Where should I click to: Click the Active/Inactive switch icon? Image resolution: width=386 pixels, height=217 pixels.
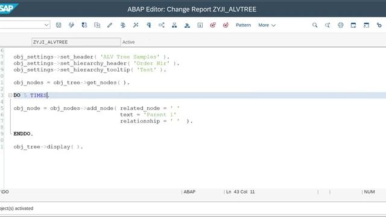click(x=84, y=25)
